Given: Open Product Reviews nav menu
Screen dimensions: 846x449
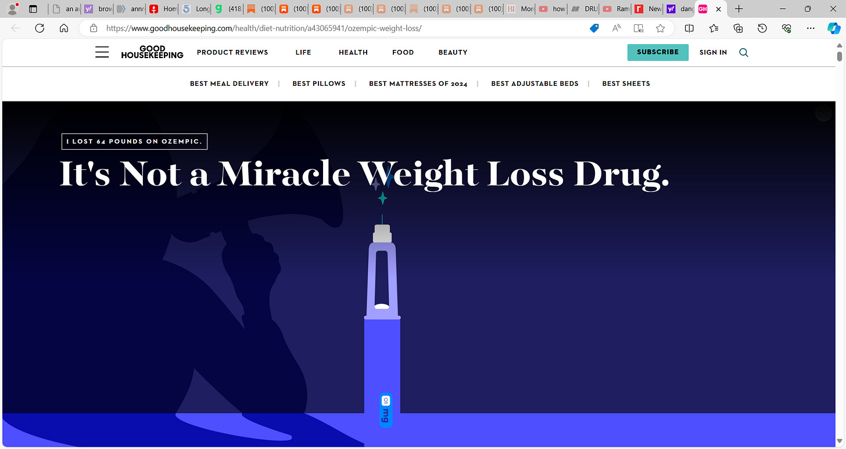Looking at the screenshot, I should (x=232, y=52).
